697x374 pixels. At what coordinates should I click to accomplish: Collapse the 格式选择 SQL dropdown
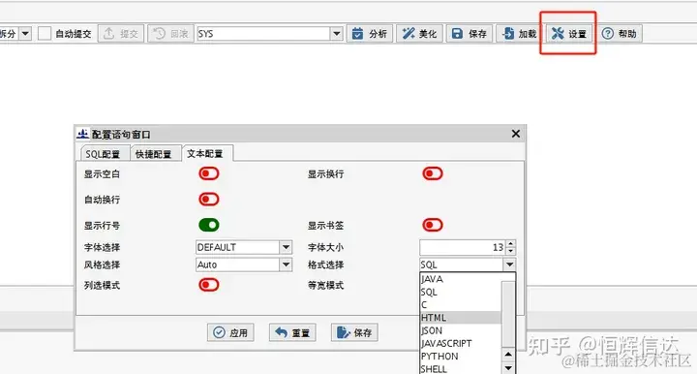(509, 265)
